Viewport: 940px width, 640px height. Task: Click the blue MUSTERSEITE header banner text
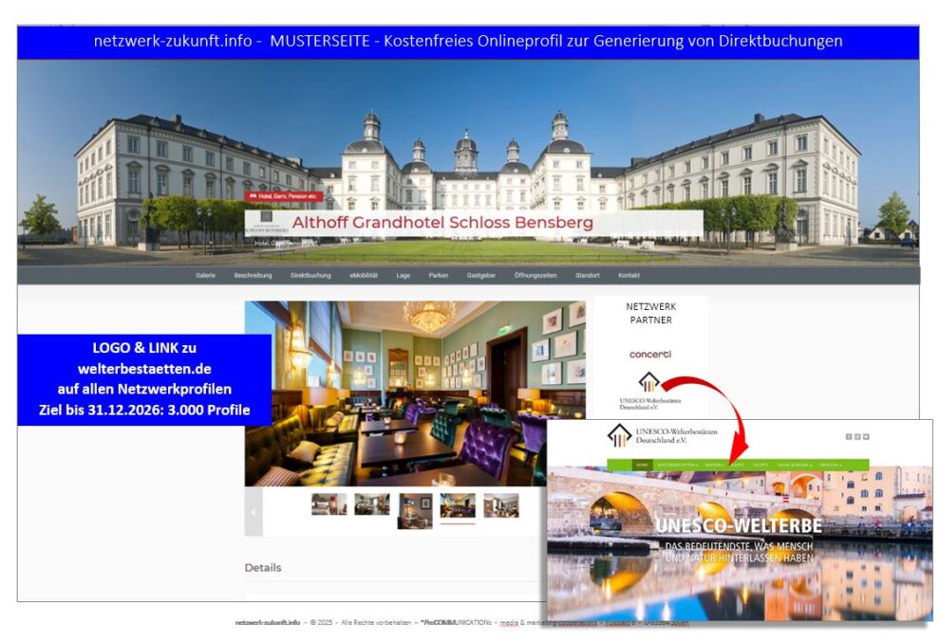click(x=467, y=42)
